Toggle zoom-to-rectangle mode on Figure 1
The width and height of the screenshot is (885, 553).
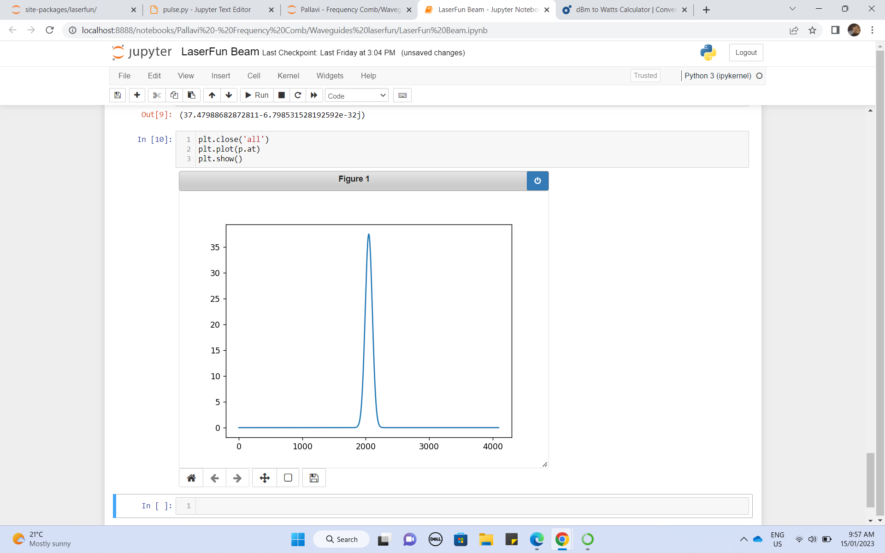click(x=288, y=478)
